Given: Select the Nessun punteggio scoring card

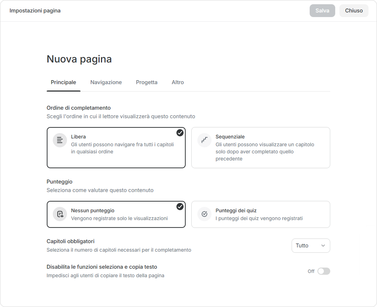Looking at the screenshot, I should [116, 214].
